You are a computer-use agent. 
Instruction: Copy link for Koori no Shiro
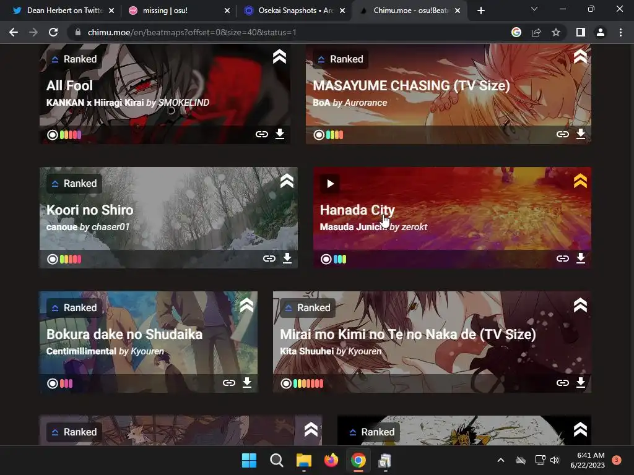click(269, 259)
